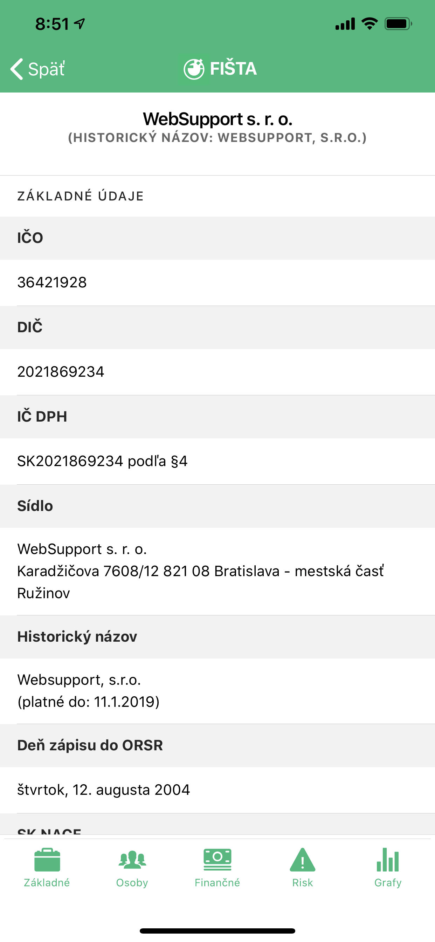Tap the FIŠTA title text

pos(234,68)
